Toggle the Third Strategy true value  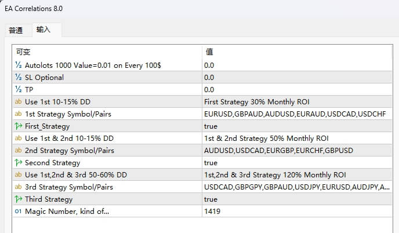(x=211, y=199)
